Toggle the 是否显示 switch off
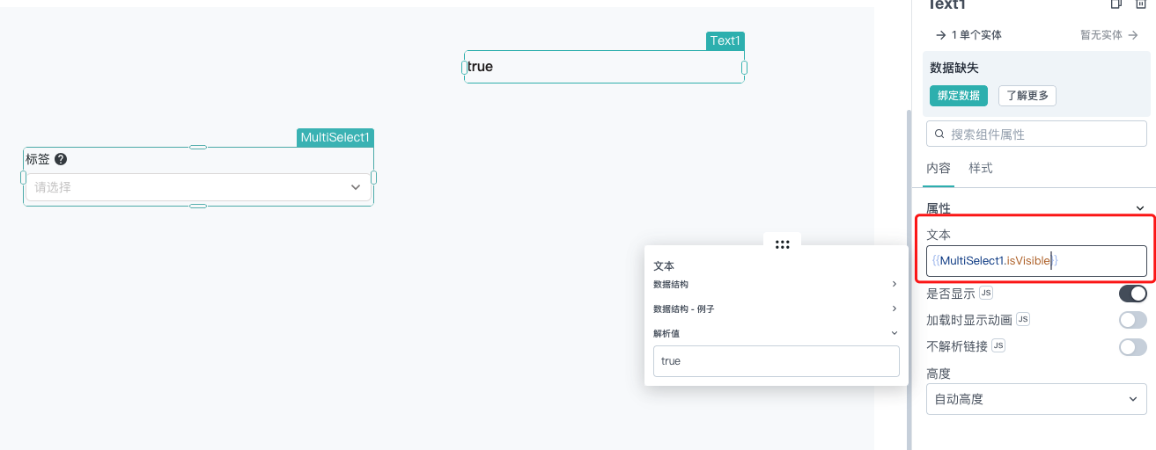This screenshot has width=1156, height=450. [1133, 294]
